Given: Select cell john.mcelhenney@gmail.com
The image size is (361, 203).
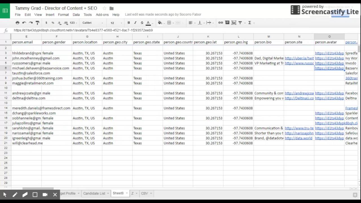Looking at the screenshot, I should click(x=26, y=58).
